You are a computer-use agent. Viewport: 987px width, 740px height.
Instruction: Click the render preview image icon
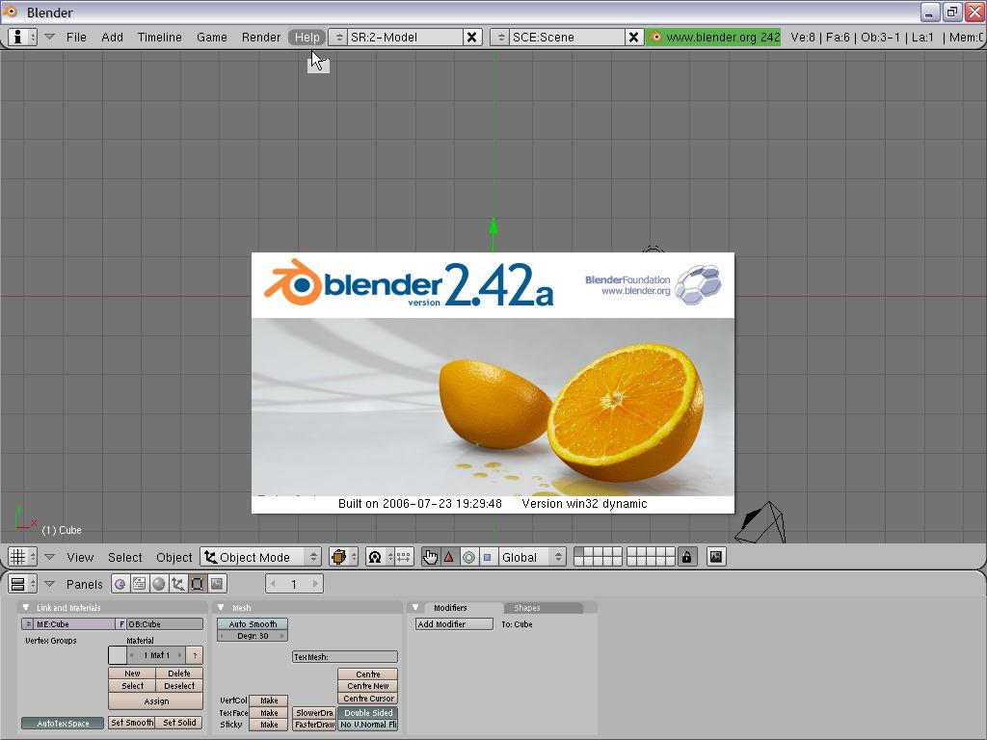[716, 557]
